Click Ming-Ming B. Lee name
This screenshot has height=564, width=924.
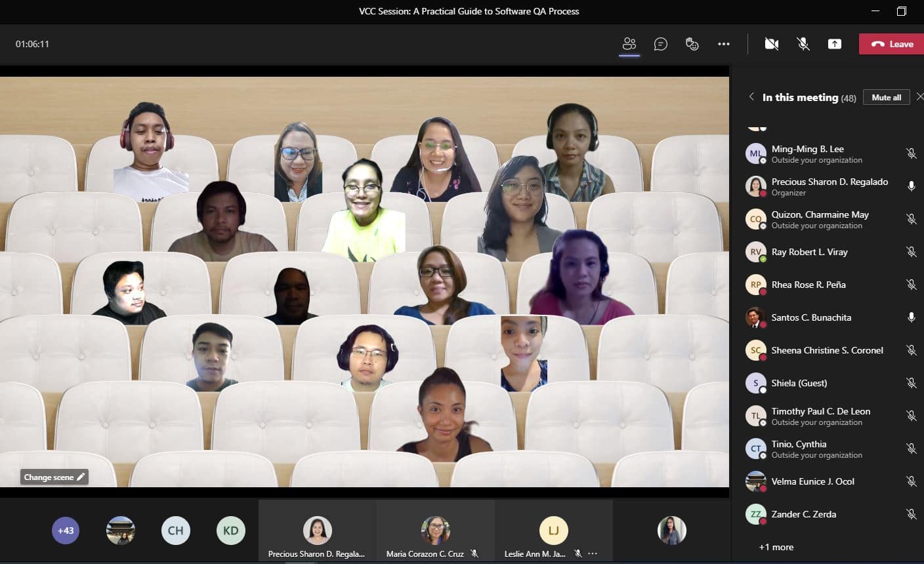[x=808, y=149]
